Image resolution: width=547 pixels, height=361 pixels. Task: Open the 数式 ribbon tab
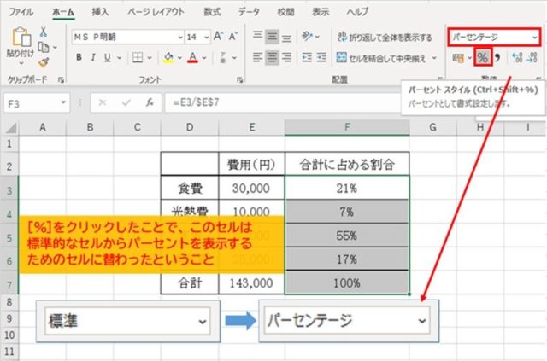pyautogui.click(x=212, y=12)
